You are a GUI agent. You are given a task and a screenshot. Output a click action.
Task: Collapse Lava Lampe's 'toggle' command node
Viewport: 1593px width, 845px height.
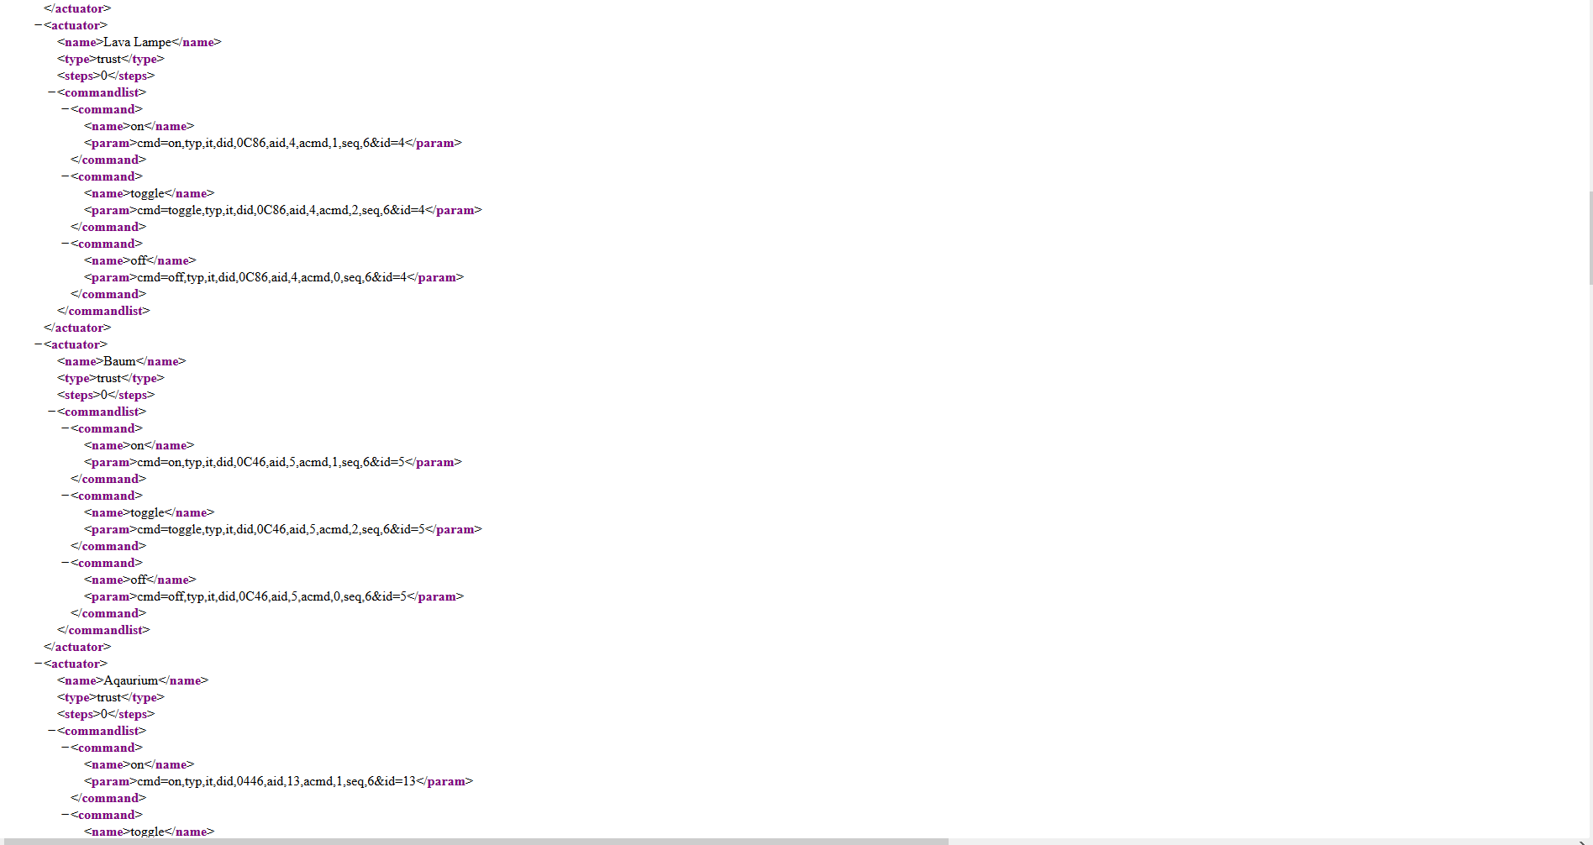pos(66,176)
